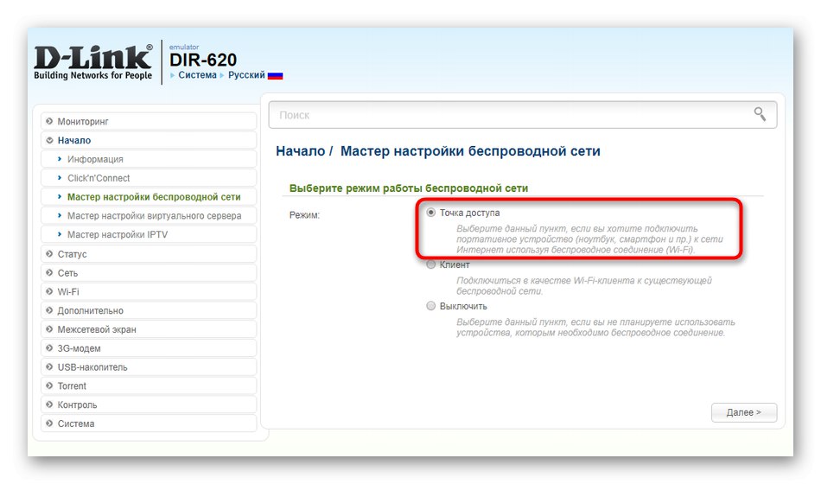Select the Точка доступа radio button

[431, 213]
